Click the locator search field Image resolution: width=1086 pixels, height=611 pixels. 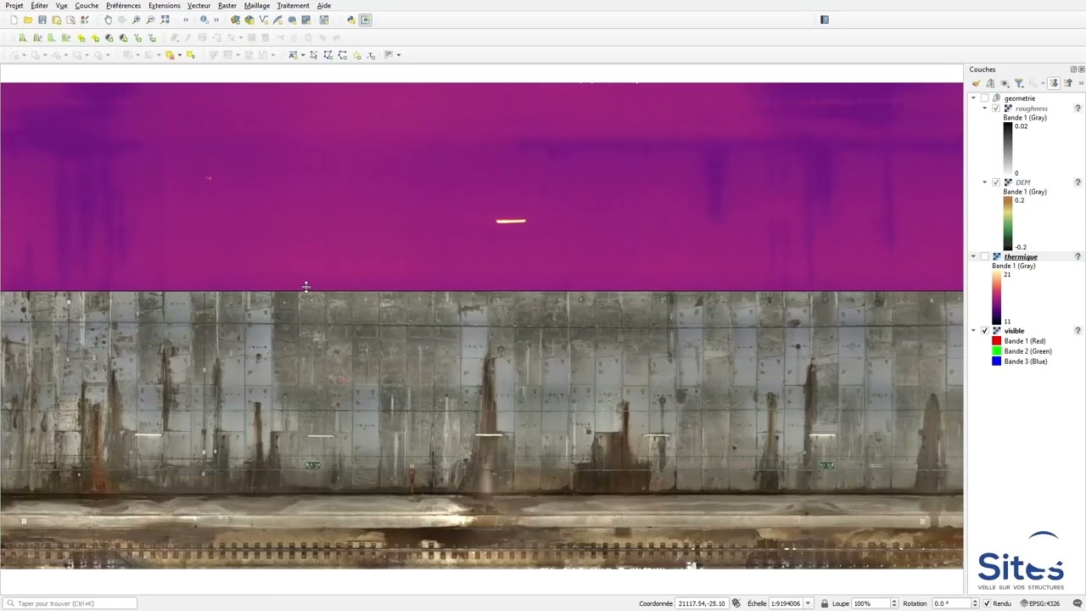70,603
